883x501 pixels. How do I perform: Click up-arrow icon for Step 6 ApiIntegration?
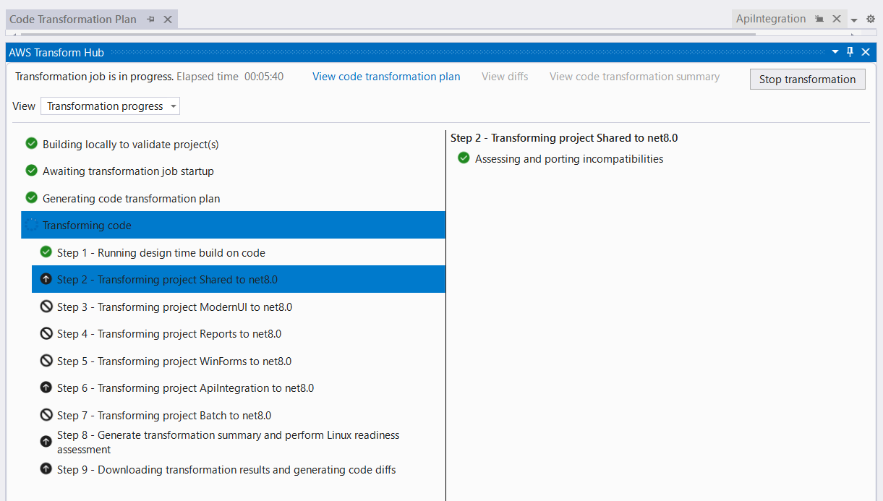click(46, 387)
